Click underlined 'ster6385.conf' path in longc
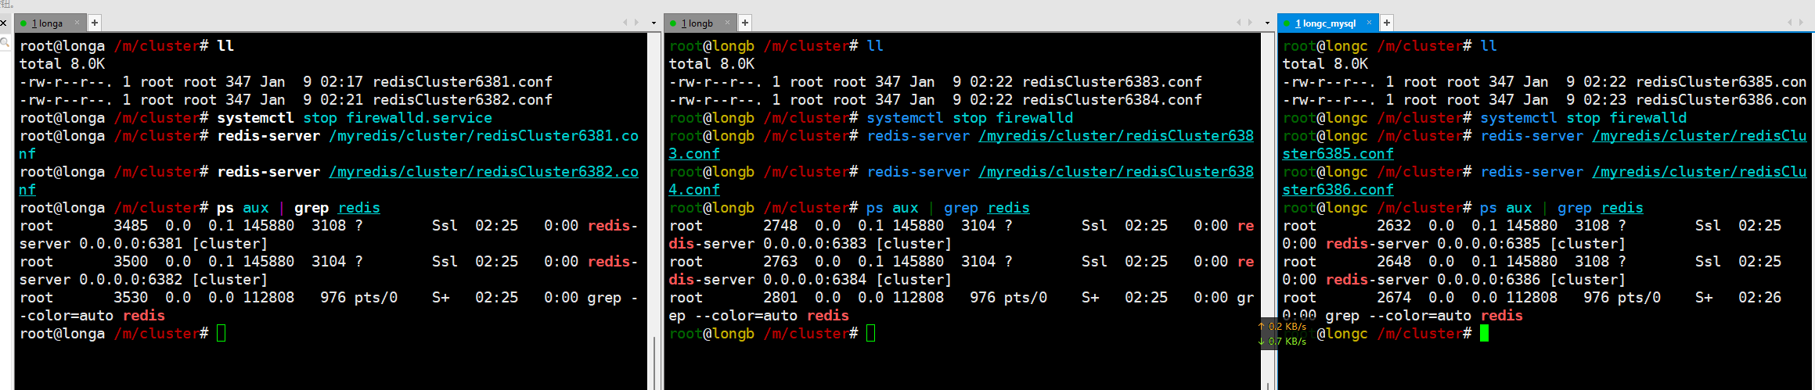This screenshot has height=390, width=1815. click(1338, 154)
